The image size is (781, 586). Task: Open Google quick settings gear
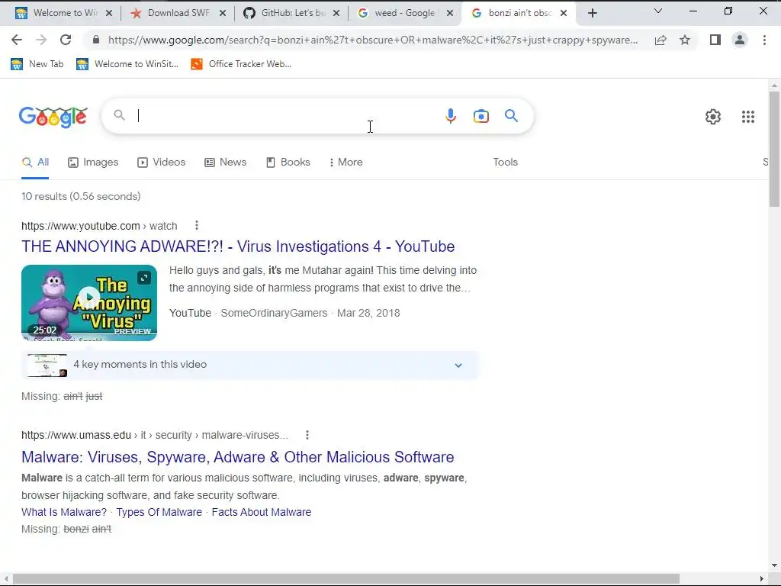pos(713,117)
